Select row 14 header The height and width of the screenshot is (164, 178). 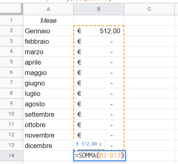(11, 156)
